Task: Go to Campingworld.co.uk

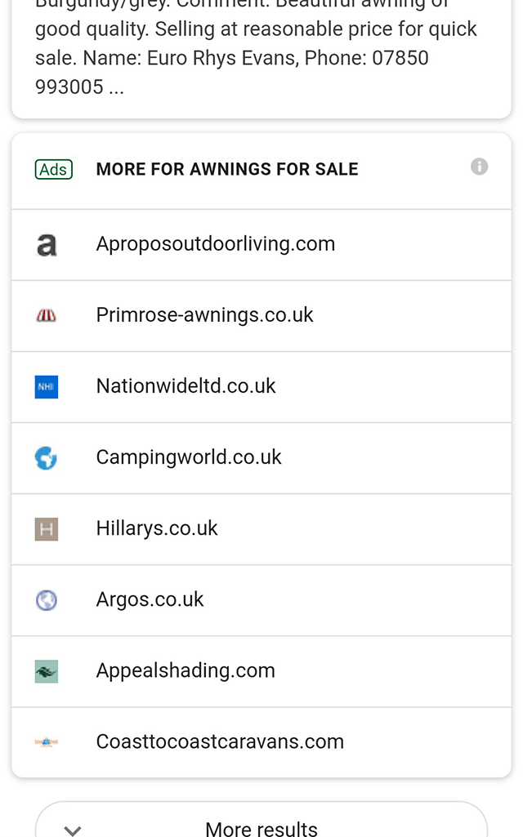Action: [189, 457]
